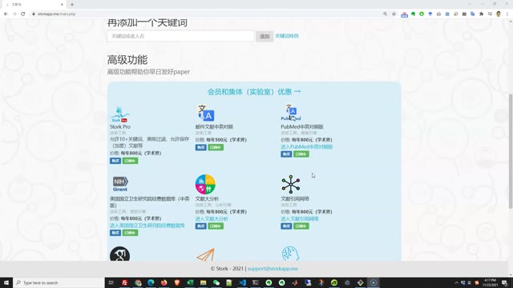Open the 进入美国国立卫生研究院经费数据库 link

coord(147,226)
